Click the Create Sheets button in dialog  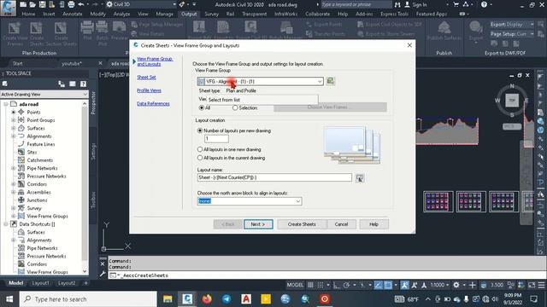(302, 224)
